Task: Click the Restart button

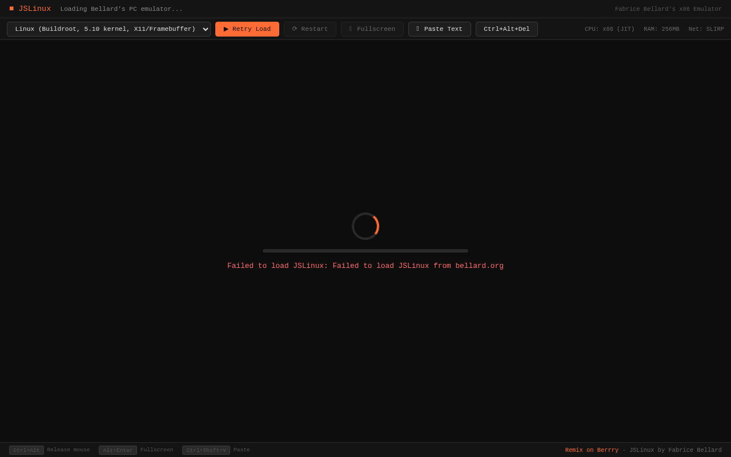Action: (310, 29)
